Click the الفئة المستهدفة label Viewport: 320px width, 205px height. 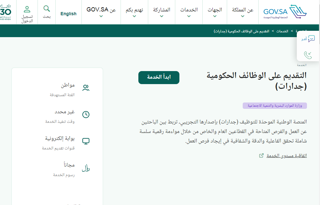tap(62, 95)
